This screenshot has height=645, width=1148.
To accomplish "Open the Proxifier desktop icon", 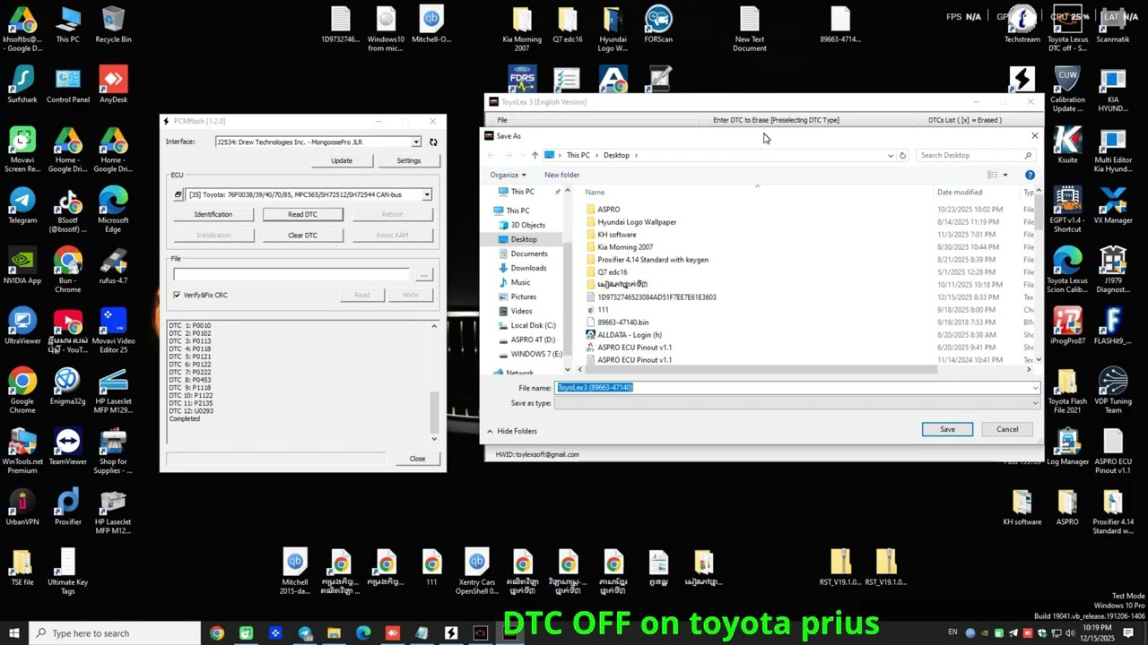I will (67, 507).
